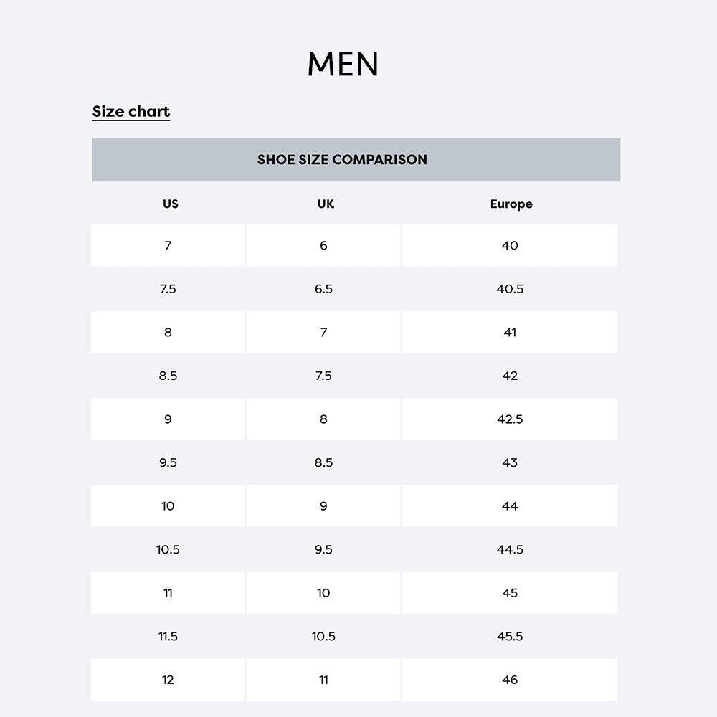Image resolution: width=717 pixels, height=717 pixels.
Task: Click the Europe column header
Action: (511, 204)
